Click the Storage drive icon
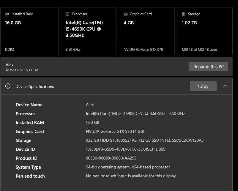Image resolution: width=238 pixels, height=191 pixels. click(184, 14)
